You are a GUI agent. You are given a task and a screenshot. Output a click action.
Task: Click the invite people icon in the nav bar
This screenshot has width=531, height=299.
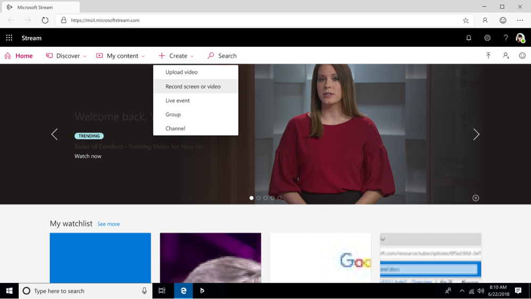pyautogui.click(x=506, y=55)
